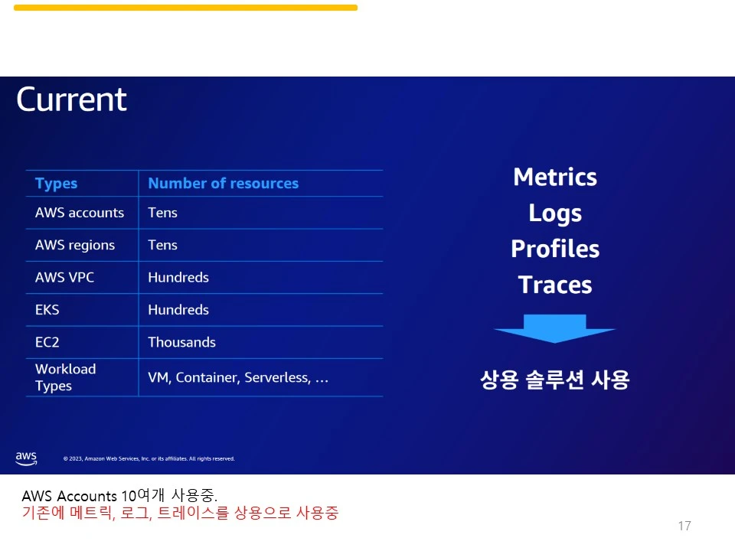Click the 'Metrics' heading text

tap(555, 177)
